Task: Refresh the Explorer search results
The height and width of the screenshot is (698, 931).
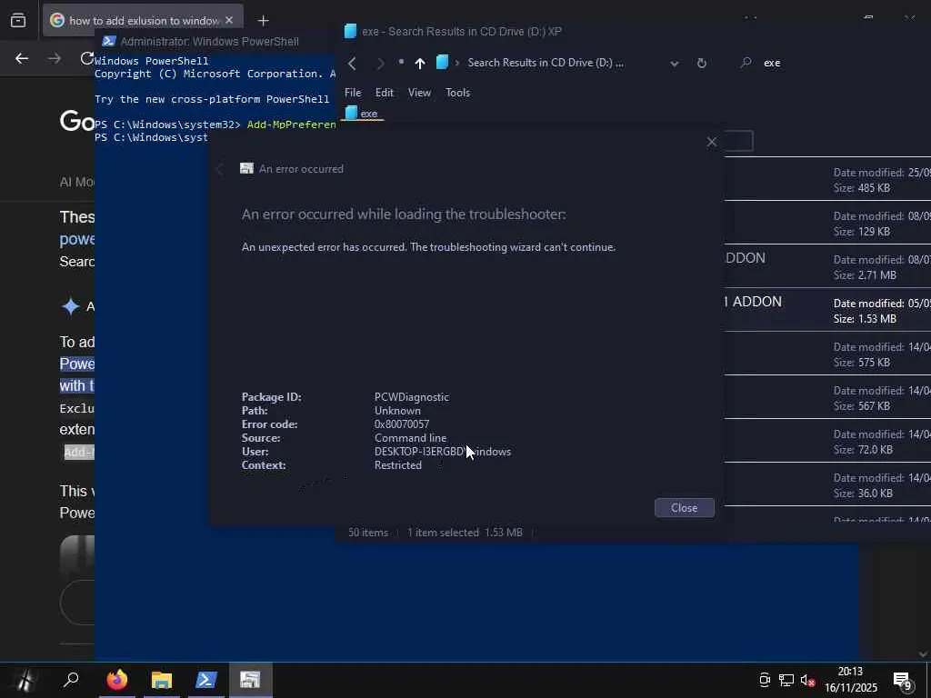Action: point(701,63)
